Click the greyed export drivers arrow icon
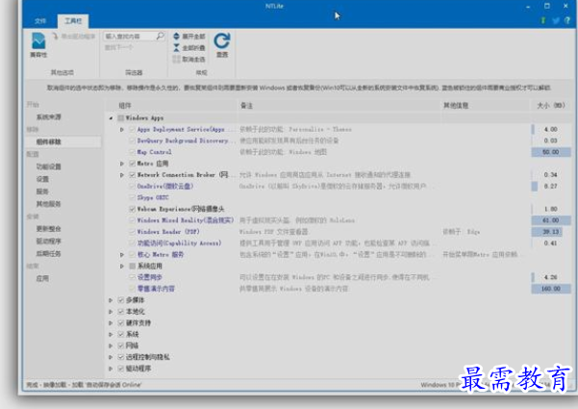The image size is (578, 409). pyautogui.click(x=55, y=37)
